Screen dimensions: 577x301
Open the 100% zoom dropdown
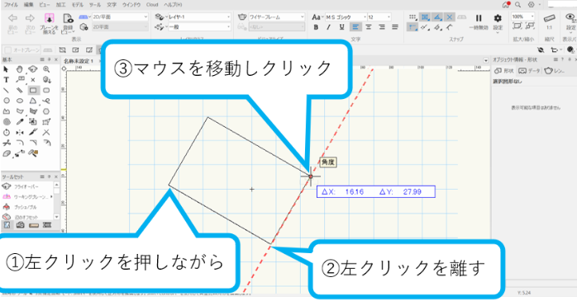(522, 16)
